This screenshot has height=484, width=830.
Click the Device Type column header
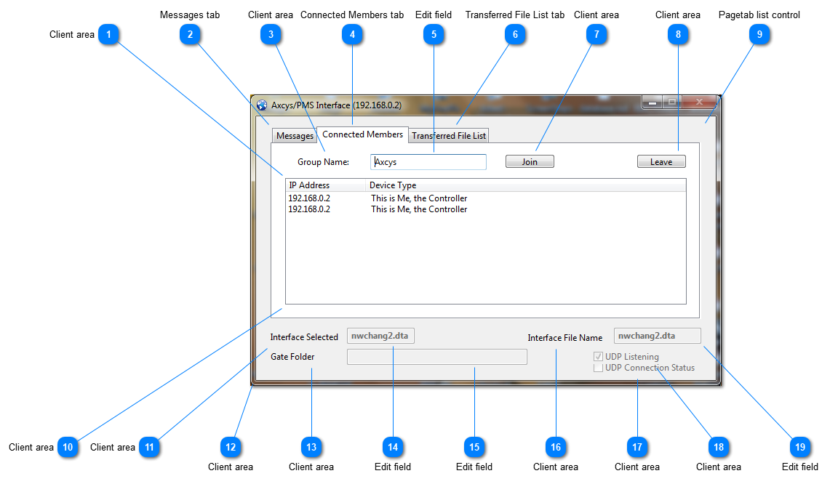pos(526,185)
